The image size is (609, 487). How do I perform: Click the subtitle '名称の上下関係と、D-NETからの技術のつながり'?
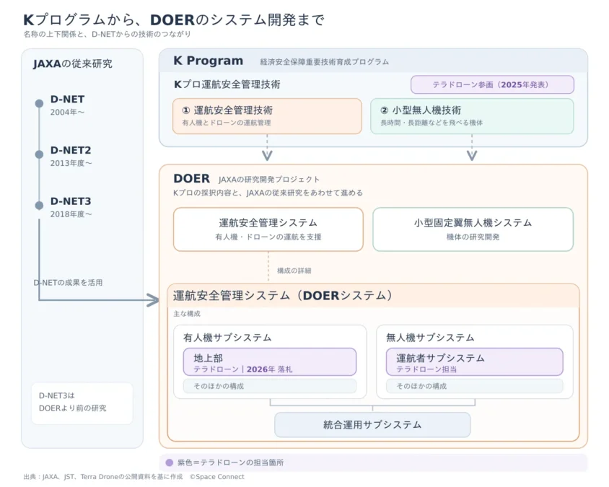coord(108,34)
